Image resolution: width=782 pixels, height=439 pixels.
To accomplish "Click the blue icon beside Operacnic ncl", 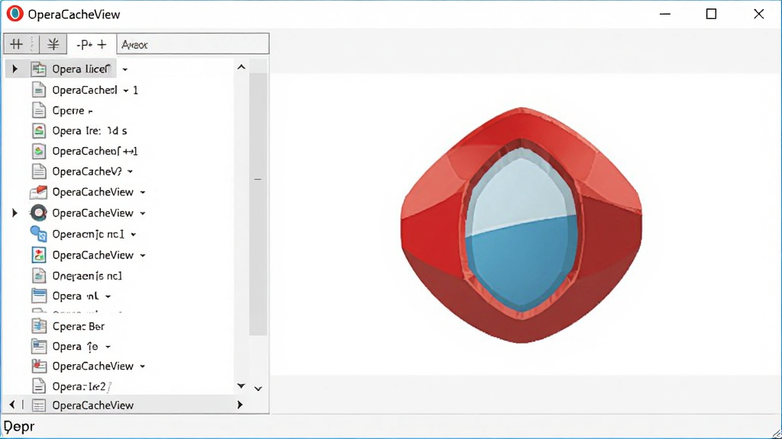I will (x=38, y=233).
